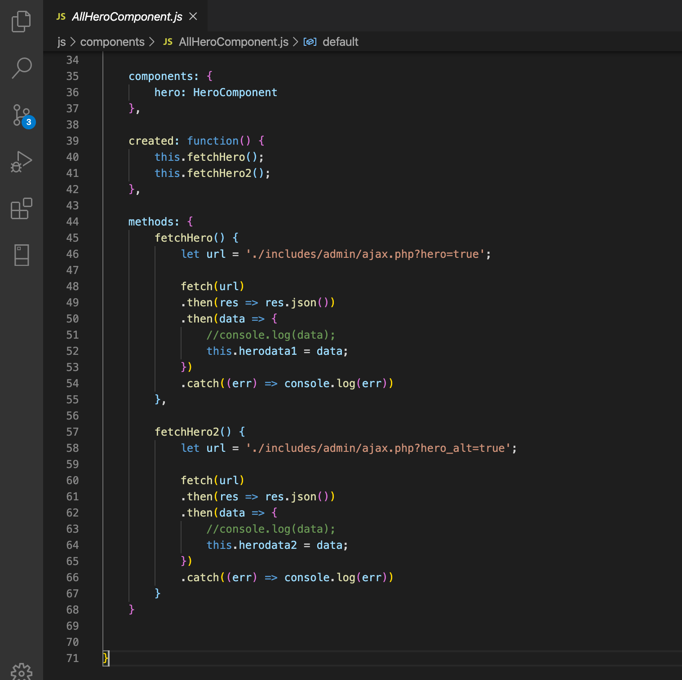Open the Explorer view in the sidebar
Screen dimensions: 682x680
point(21,21)
